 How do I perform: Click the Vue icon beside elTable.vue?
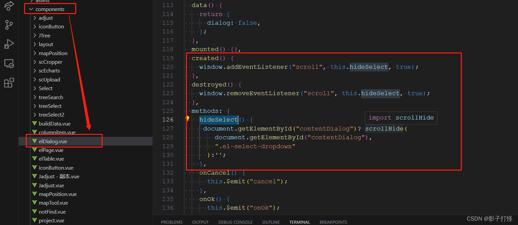(35, 159)
